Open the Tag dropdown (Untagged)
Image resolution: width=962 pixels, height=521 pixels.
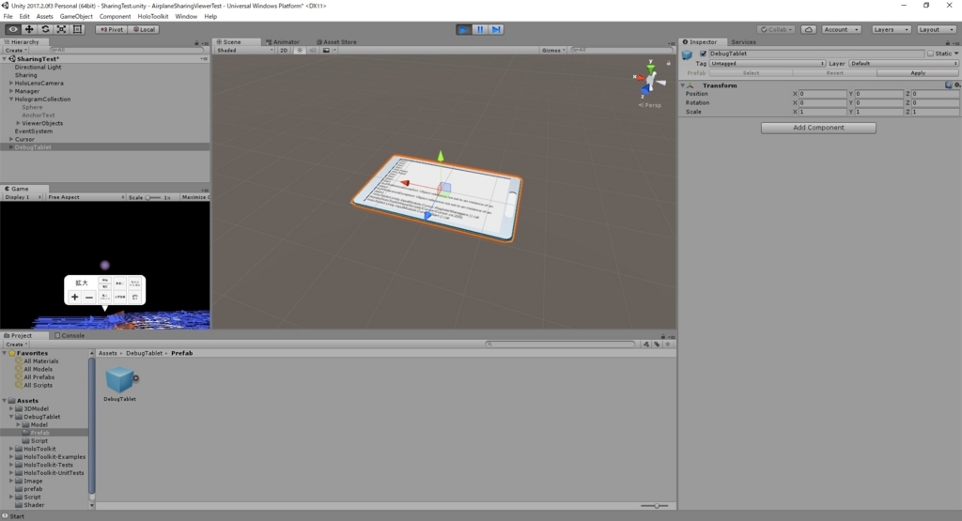coord(768,64)
